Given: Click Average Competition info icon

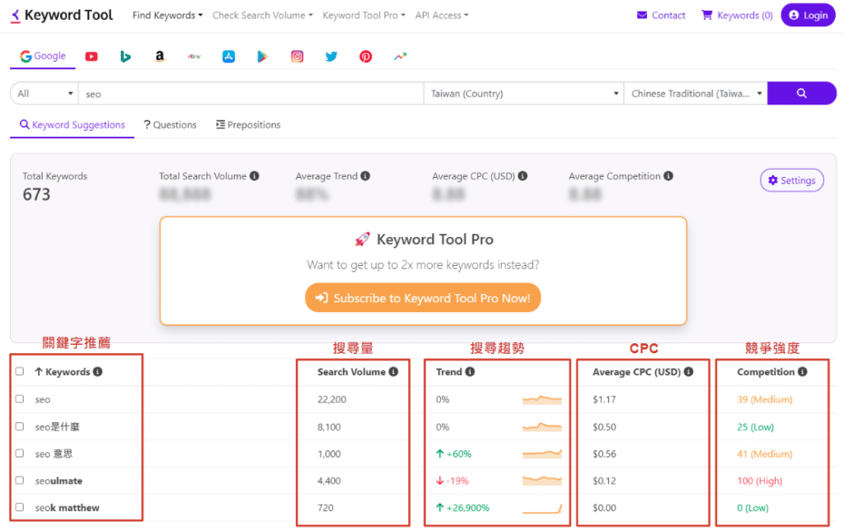Looking at the screenshot, I should (668, 175).
